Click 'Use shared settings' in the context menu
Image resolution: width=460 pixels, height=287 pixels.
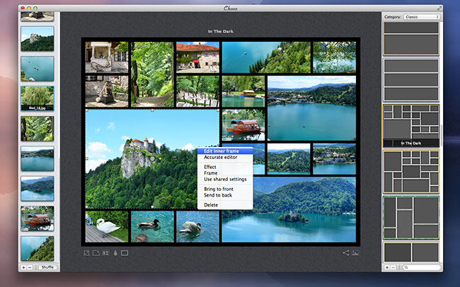click(224, 179)
